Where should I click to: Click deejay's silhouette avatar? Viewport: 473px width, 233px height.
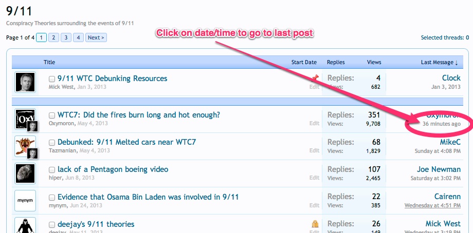click(25, 225)
